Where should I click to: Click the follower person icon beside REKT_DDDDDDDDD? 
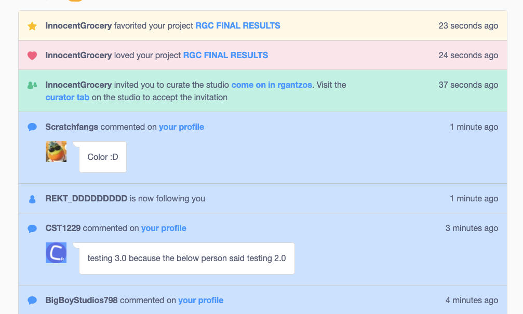(32, 199)
